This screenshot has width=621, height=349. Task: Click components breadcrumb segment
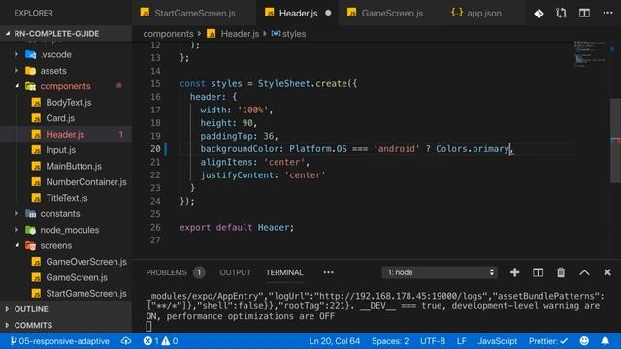pyautogui.click(x=168, y=34)
